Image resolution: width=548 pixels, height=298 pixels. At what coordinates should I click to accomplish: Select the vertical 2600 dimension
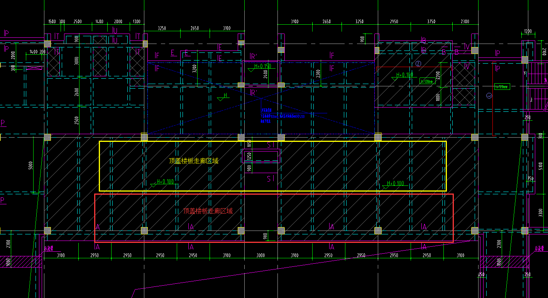coord(77,92)
